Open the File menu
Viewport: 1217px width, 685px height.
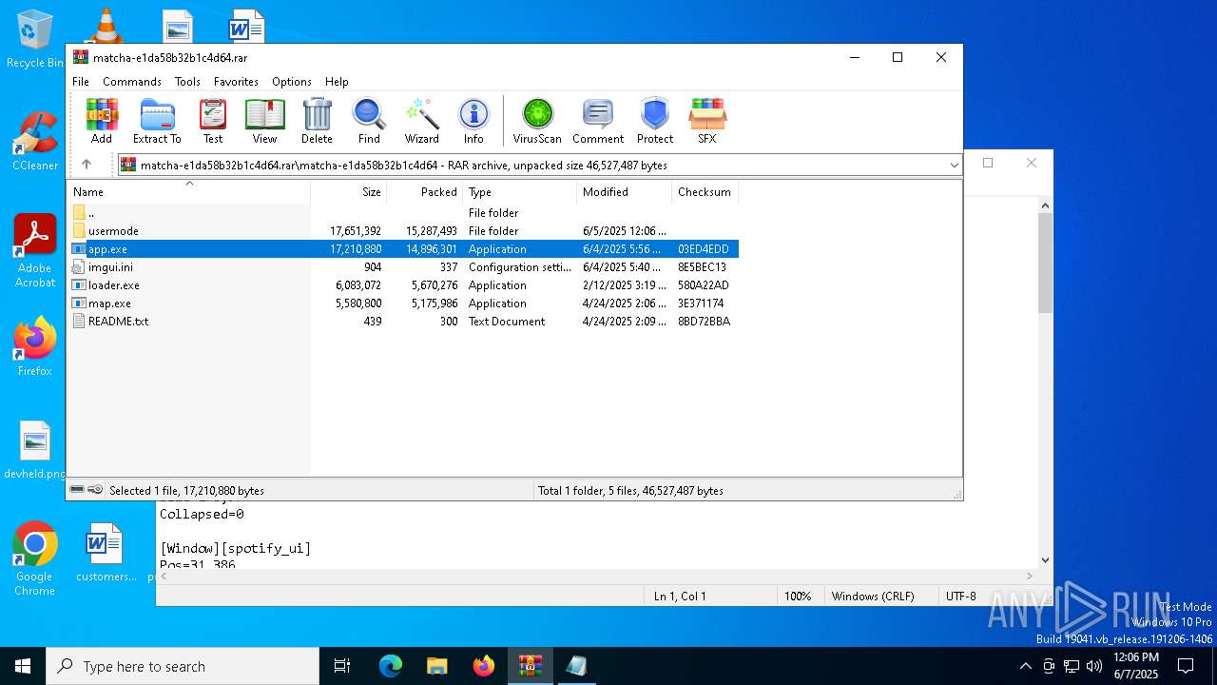coord(81,82)
